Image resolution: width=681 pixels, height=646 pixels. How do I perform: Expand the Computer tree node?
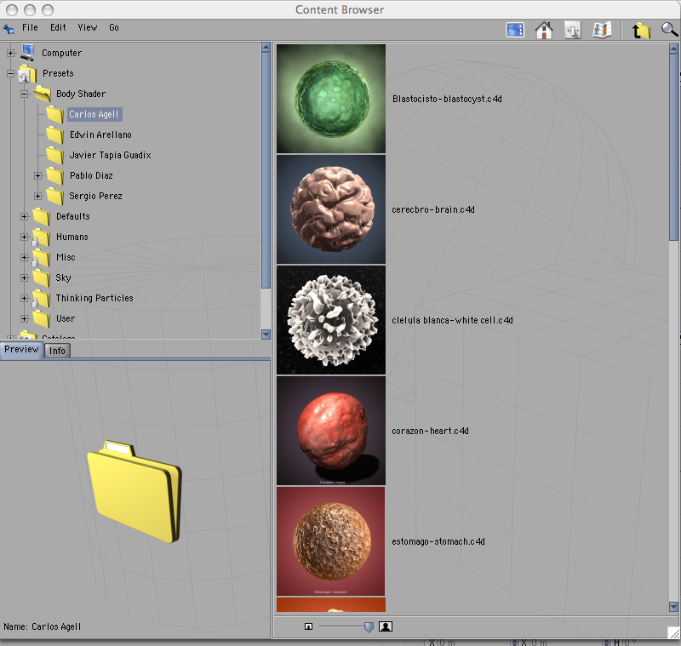(x=10, y=53)
